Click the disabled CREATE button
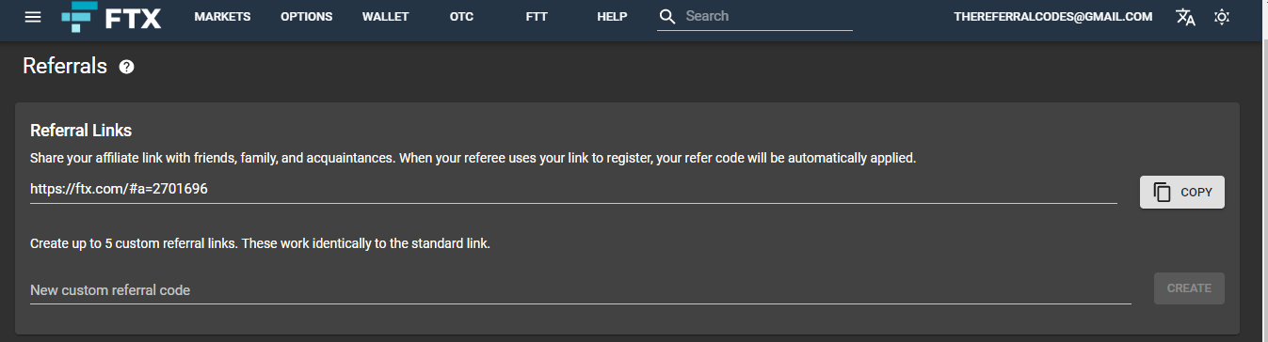The width and height of the screenshot is (1268, 342). pyautogui.click(x=1189, y=288)
